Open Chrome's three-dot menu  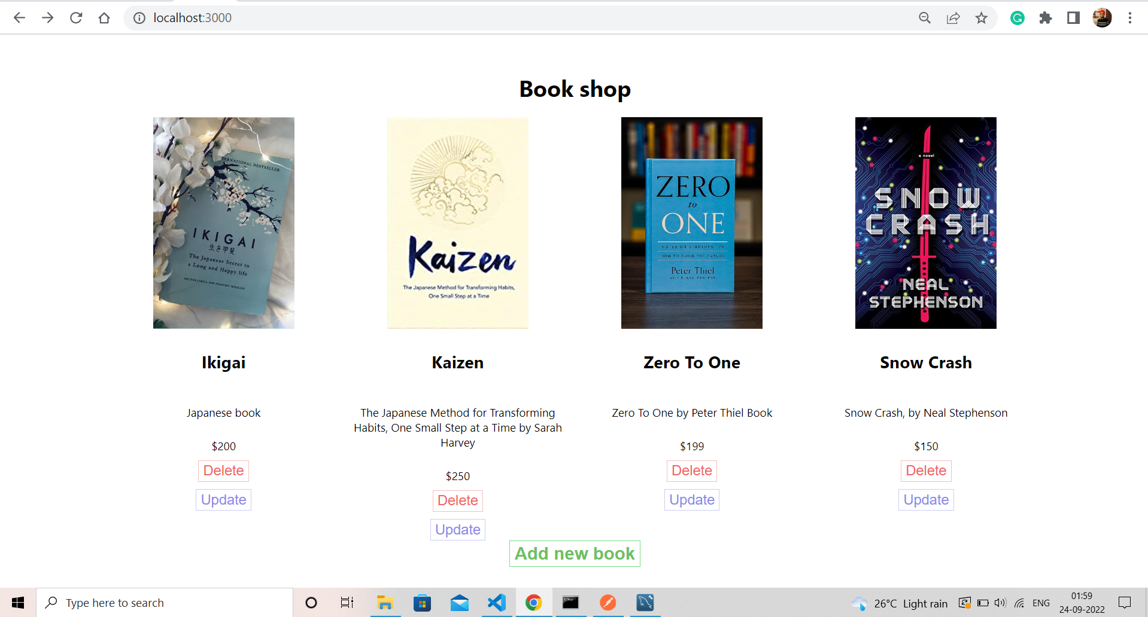1130,18
